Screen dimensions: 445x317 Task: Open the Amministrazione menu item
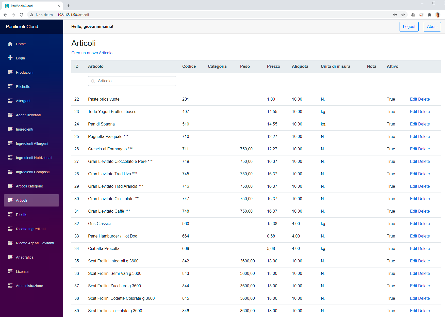point(31,286)
